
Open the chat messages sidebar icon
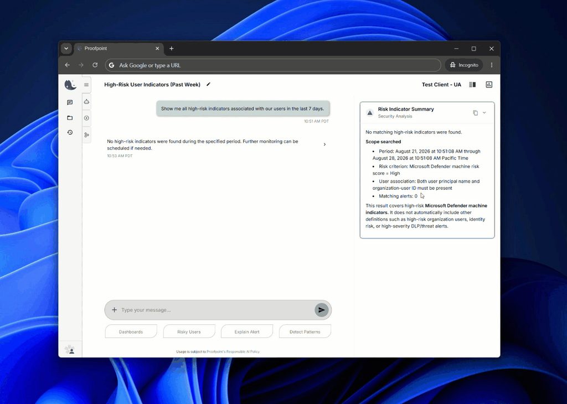[x=70, y=102]
